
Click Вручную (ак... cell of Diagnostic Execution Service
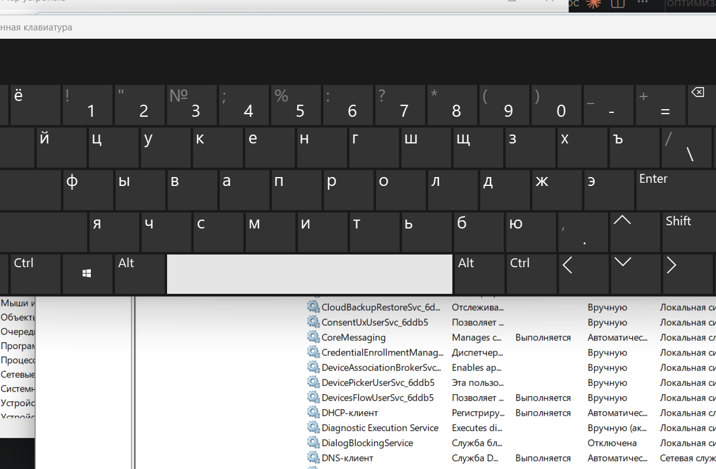coord(617,428)
